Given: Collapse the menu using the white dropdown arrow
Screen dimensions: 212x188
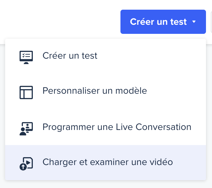Looking at the screenshot, I should click(x=194, y=22).
